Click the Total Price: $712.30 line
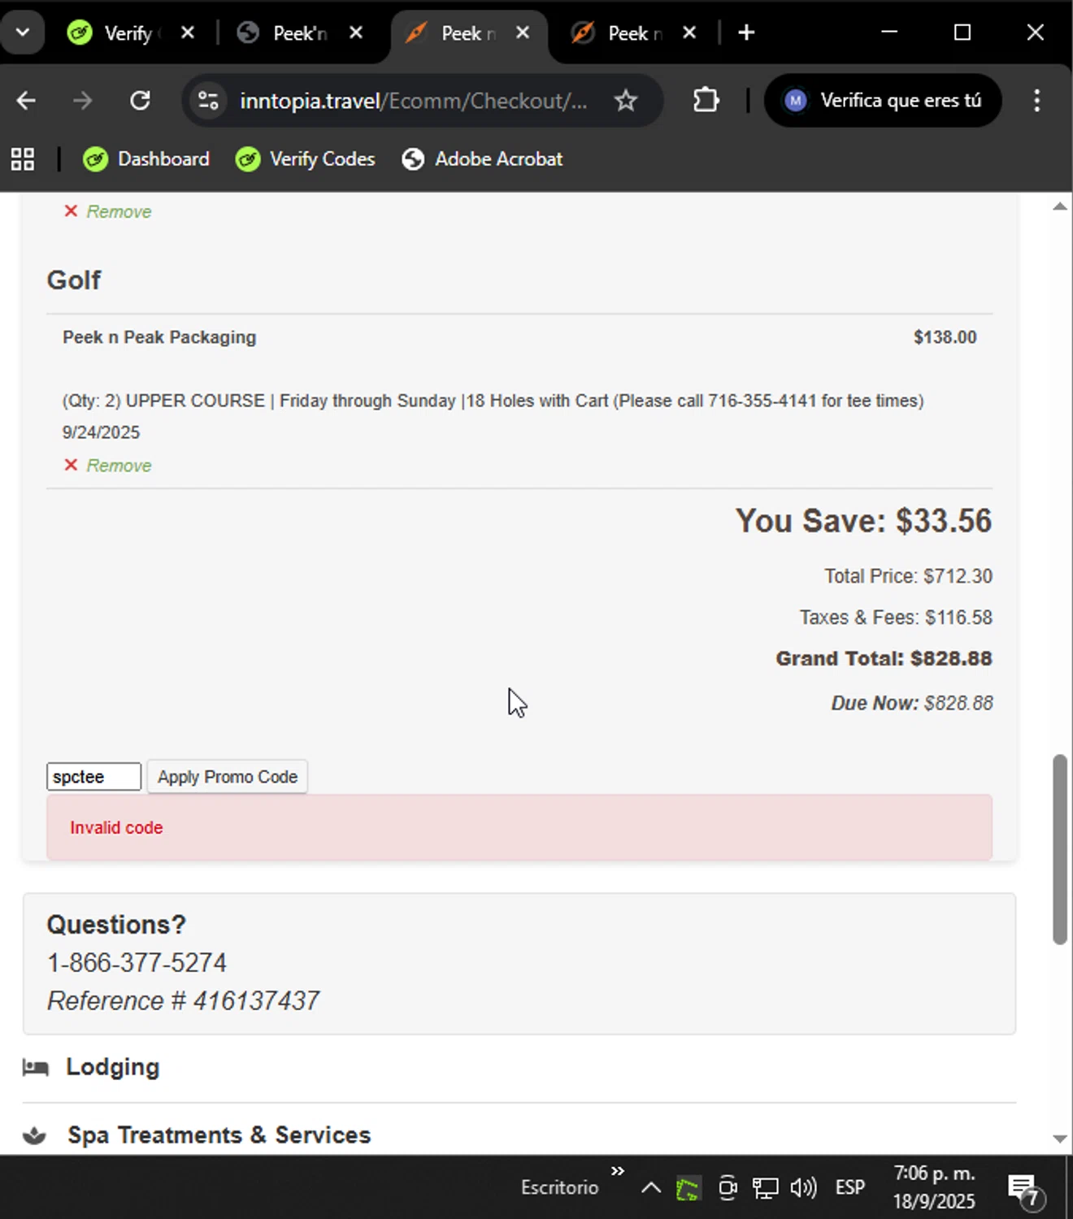Viewport: 1073px width, 1219px height. coord(909,576)
